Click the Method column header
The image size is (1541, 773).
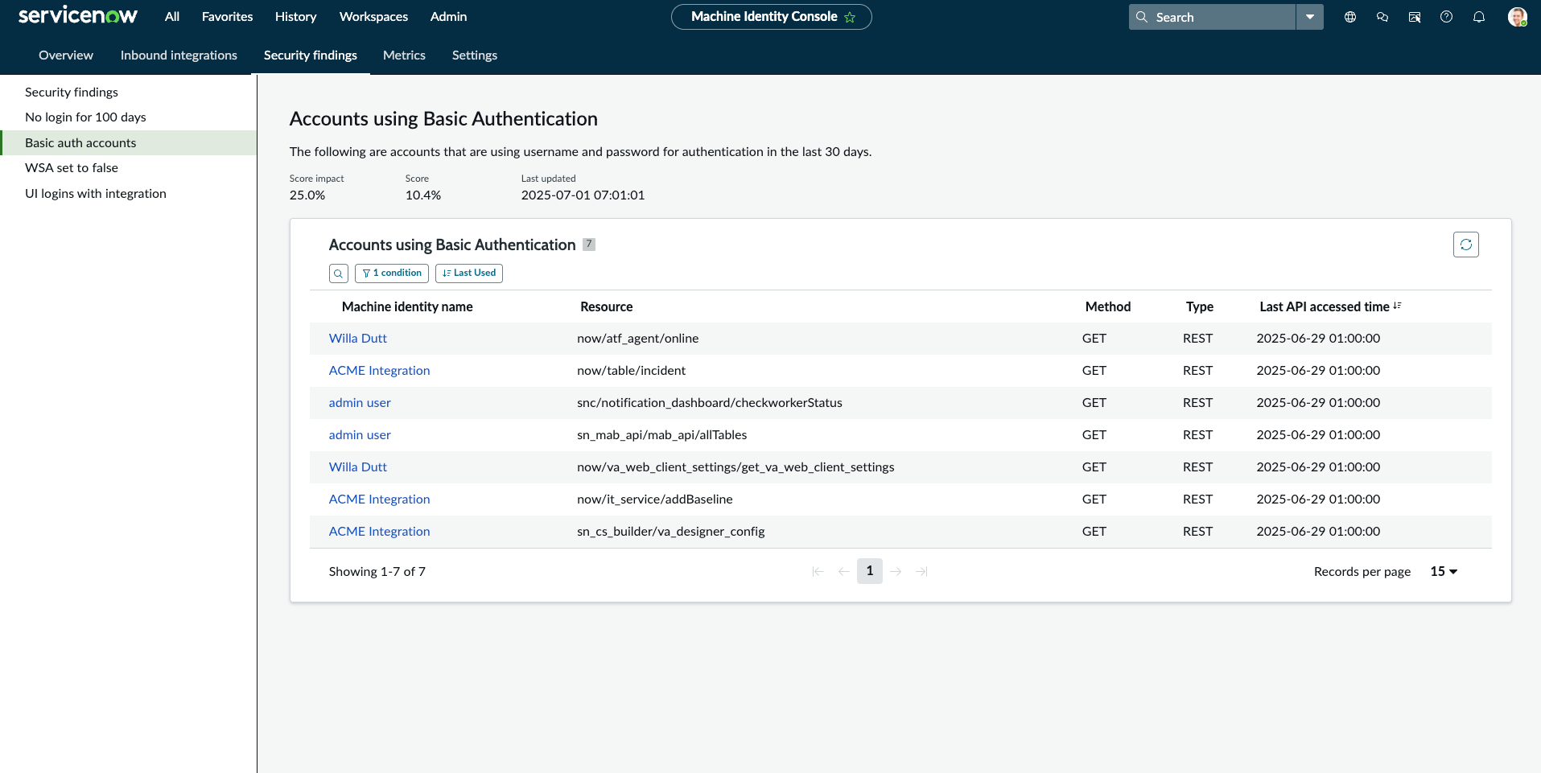pos(1108,306)
